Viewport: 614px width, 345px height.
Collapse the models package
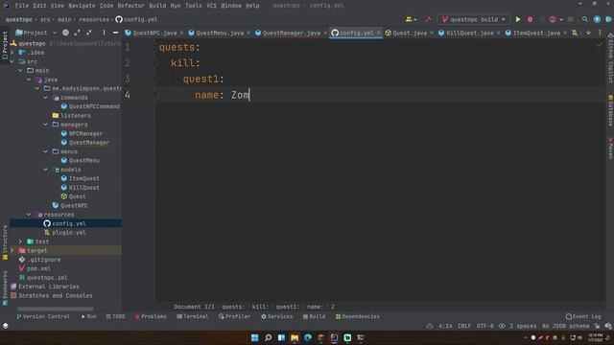click(x=46, y=170)
